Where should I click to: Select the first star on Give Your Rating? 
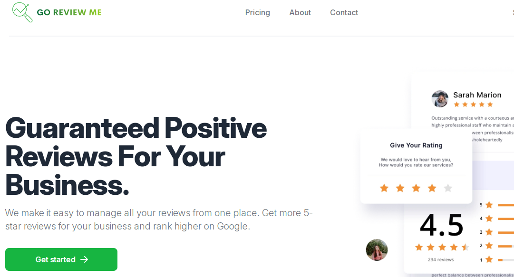[x=384, y=188]
